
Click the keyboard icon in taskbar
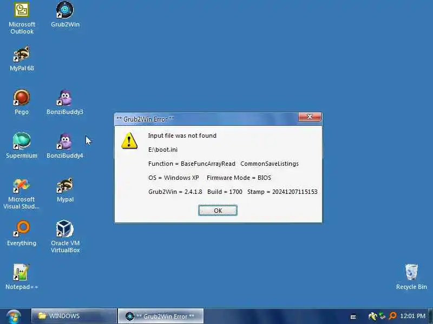(x=353, y=317)
